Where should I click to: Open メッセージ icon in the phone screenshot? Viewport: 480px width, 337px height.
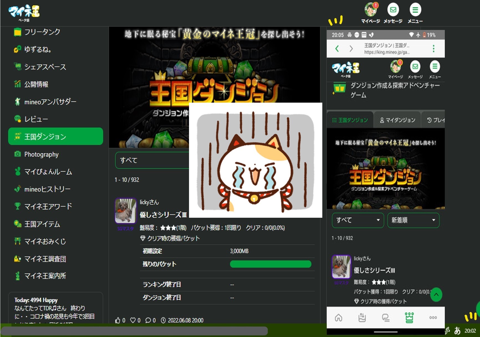pos(415,67)
